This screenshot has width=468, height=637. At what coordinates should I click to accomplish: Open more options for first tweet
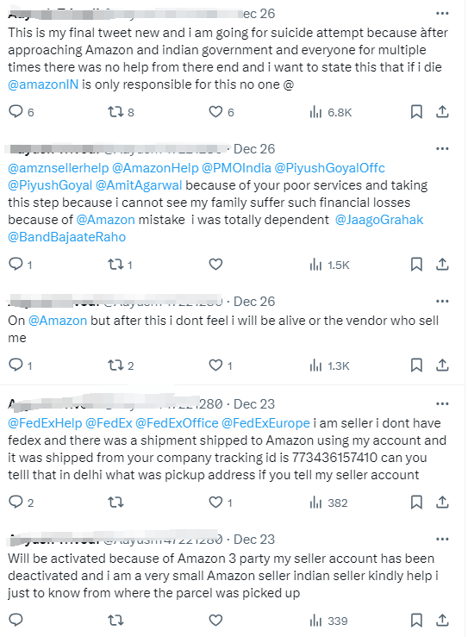442,14
